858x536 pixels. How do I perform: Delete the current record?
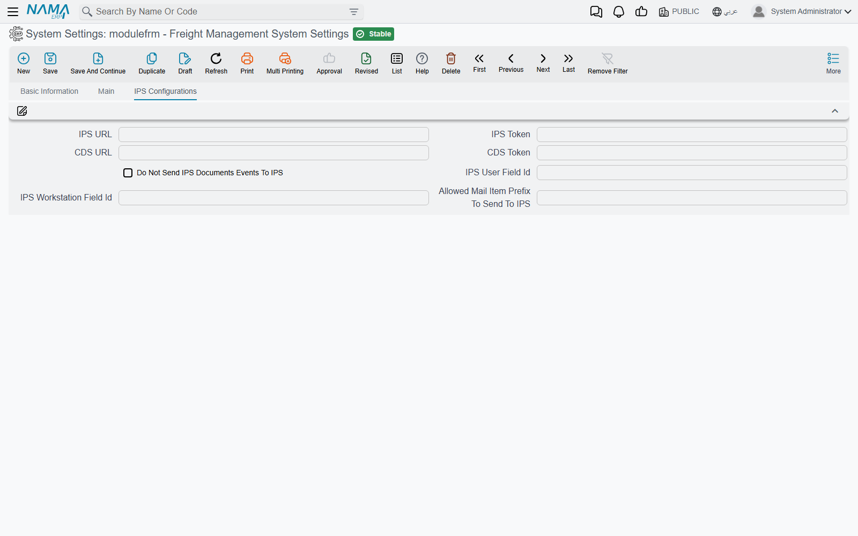point(451,63)
